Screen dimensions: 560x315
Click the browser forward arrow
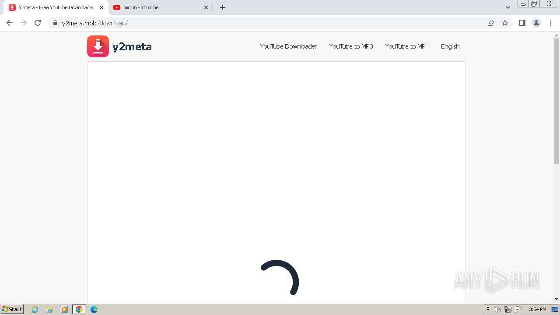click(x=24, y=23)
